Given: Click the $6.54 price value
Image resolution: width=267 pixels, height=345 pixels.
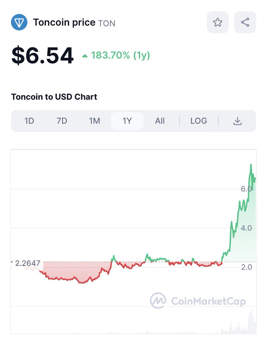Looking at the screenshot, I should coord(42,56).
